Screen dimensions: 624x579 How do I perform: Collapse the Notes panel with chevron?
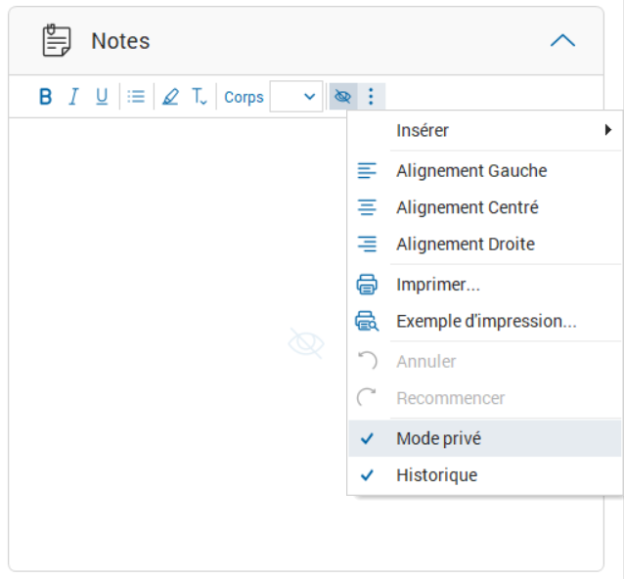tap(562, 41)
